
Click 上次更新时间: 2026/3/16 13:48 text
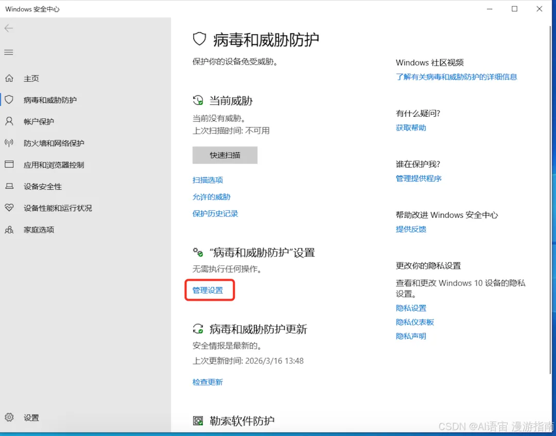tap(248, 361)
